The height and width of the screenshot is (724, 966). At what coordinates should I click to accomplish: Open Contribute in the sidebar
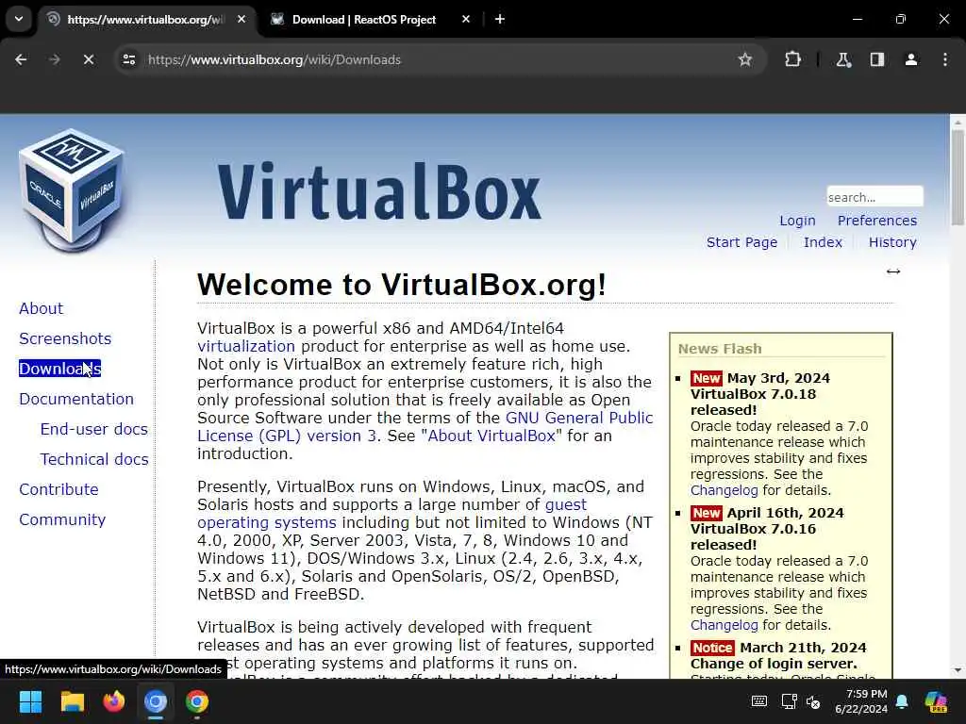[58, 489]
